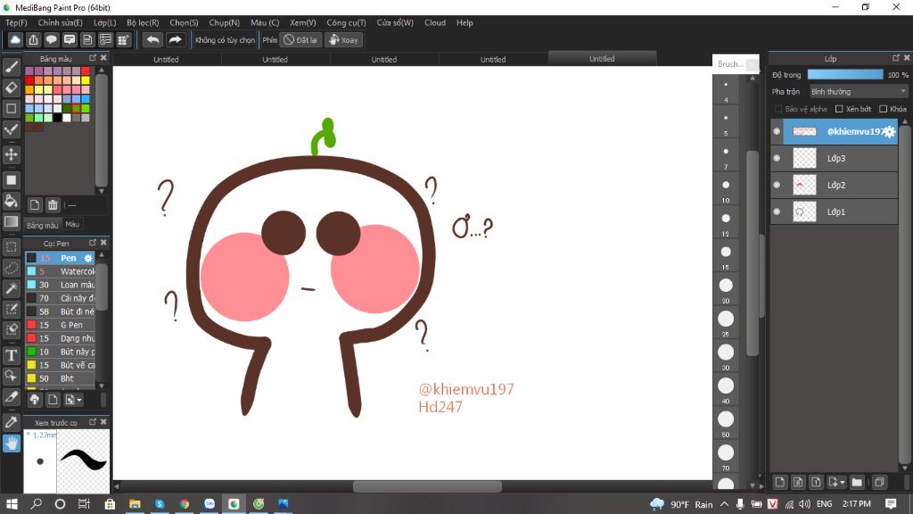
Task: Switch to the Màu tab
Action: (x=72, y=225)
